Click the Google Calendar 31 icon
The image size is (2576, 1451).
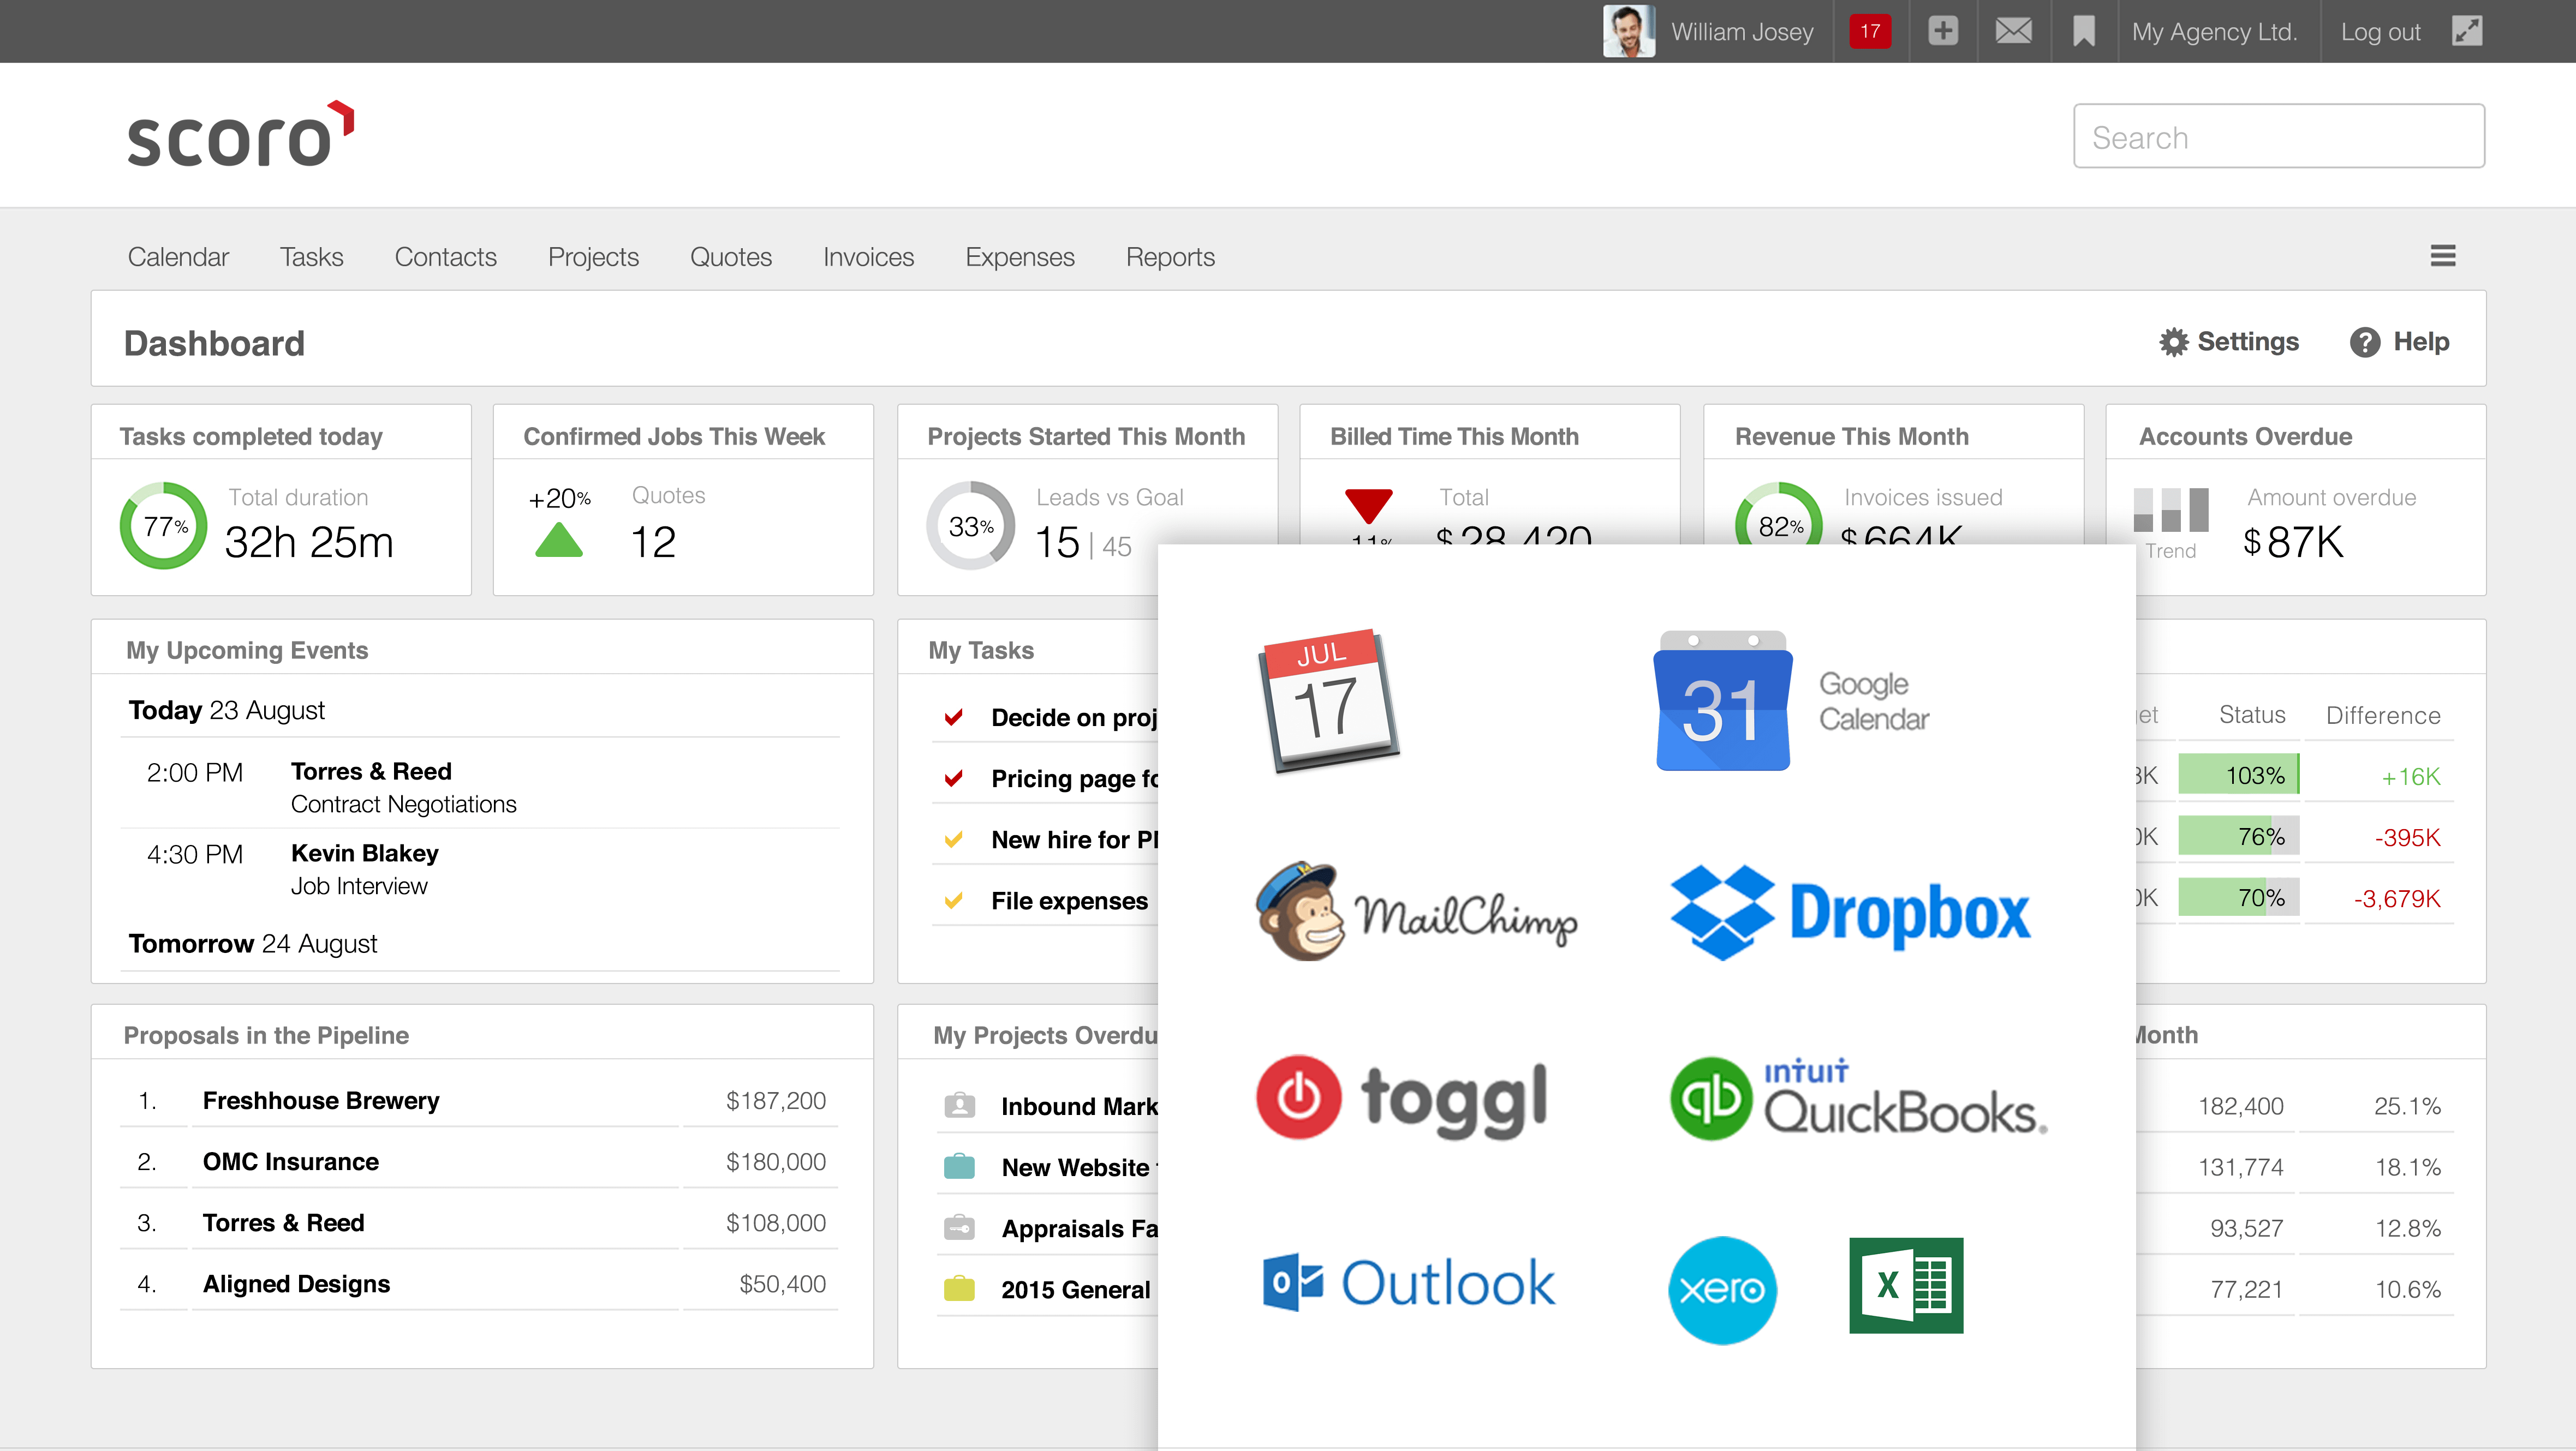click(1722, 701)
